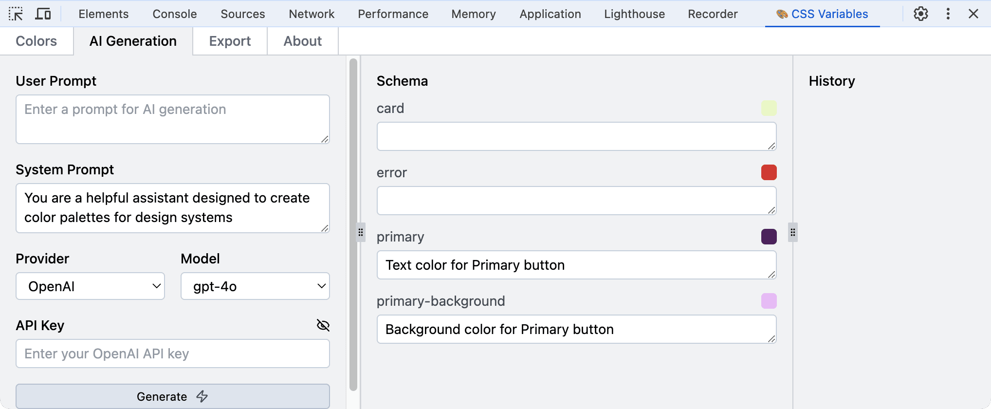Open the Network DevTools tab
Screen dimensions: 991x409
click(x=312, y=14)
